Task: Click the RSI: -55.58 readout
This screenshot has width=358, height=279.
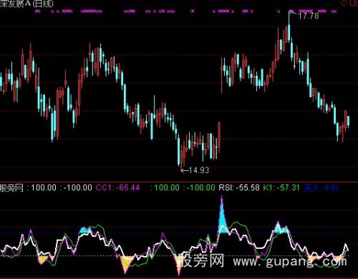Action: (x=239, y=187)
